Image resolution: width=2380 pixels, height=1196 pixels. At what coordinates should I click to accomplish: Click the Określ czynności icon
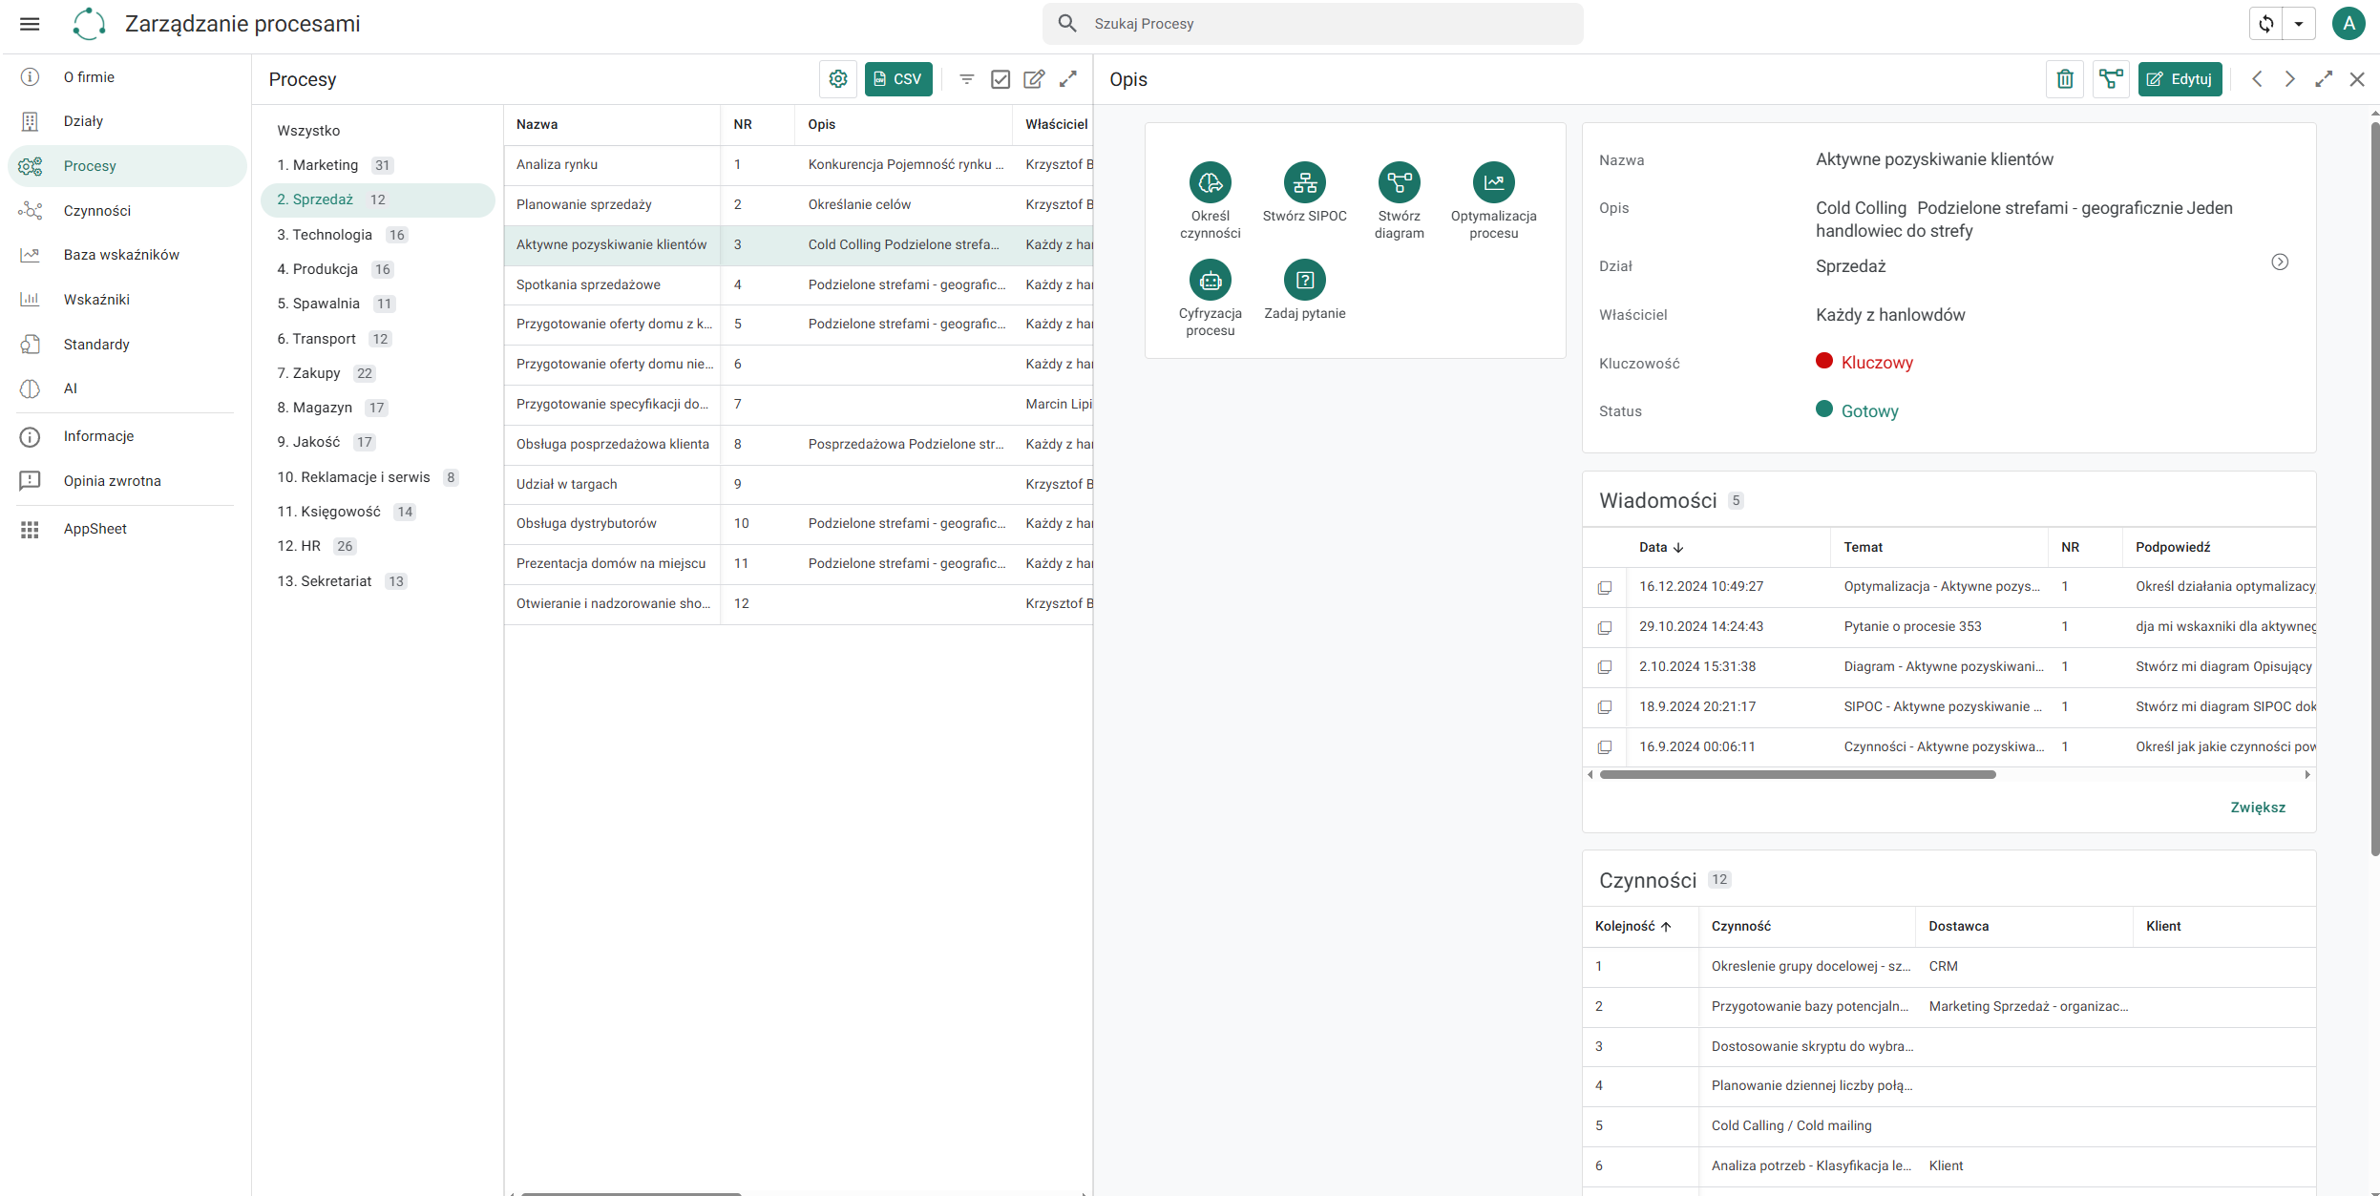point(1210,182)
